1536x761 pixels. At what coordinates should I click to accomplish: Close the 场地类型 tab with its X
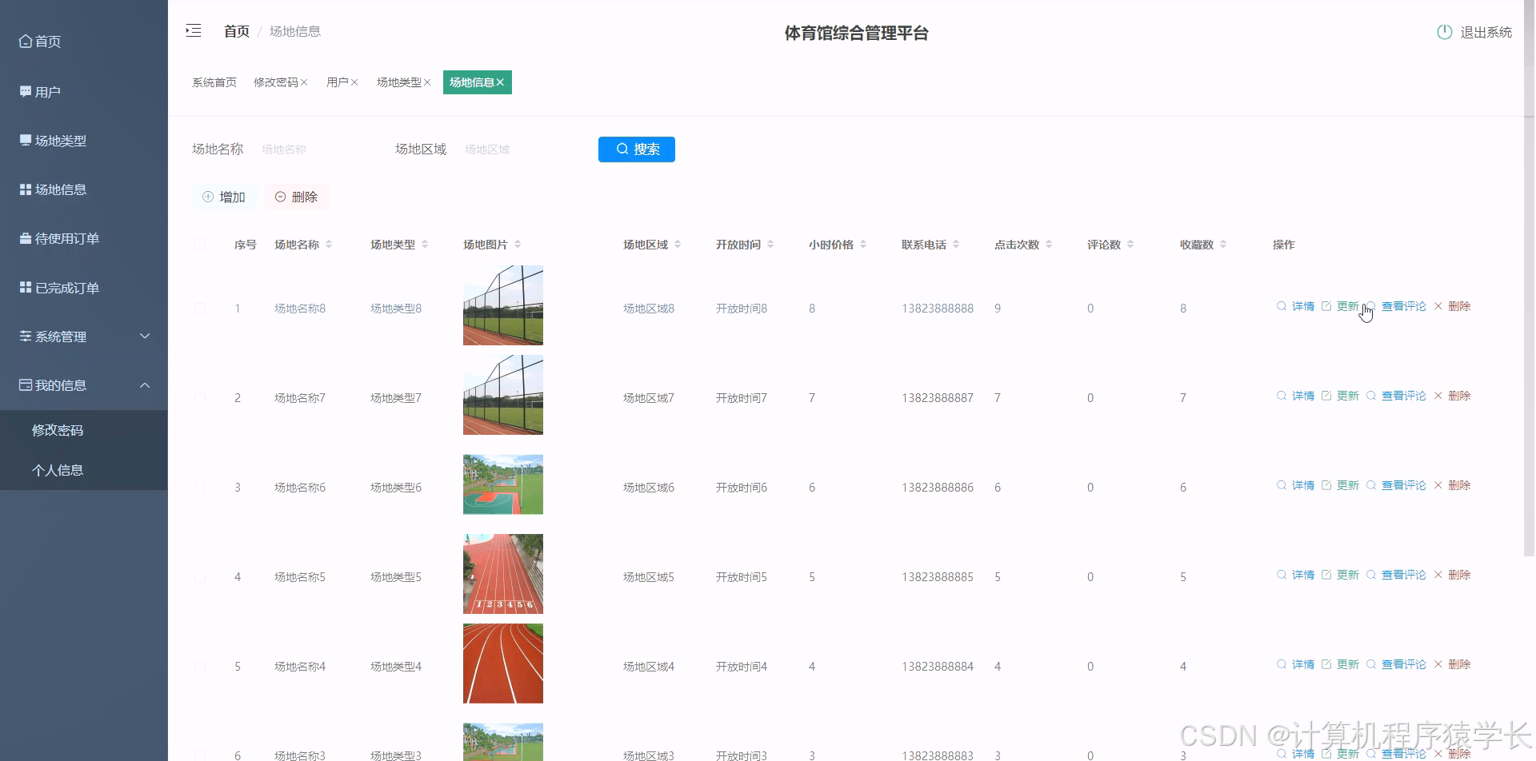click(427, 82)
